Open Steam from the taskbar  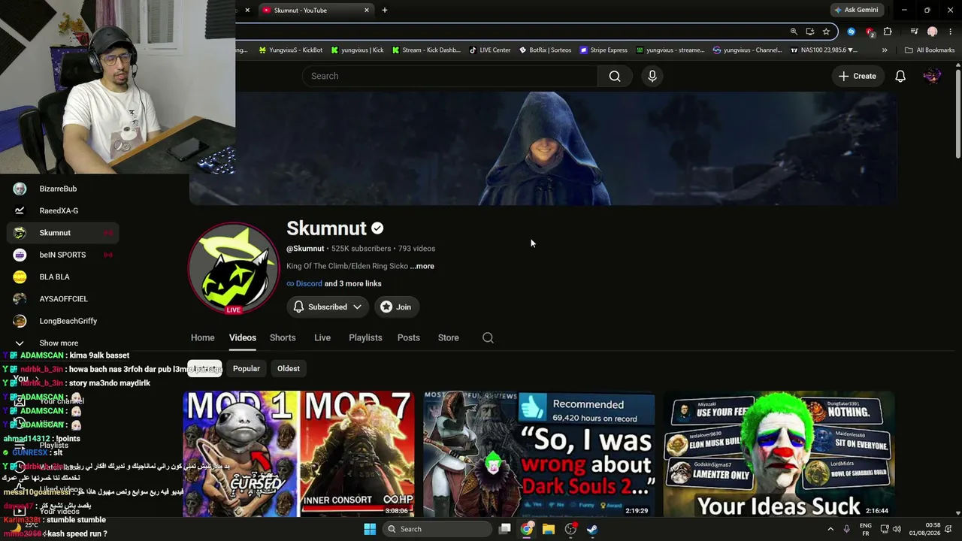click(x=592, y=529)
